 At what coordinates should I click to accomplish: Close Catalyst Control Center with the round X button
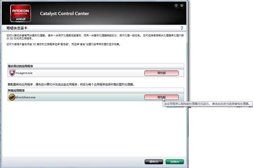click(x=182, y=6)
